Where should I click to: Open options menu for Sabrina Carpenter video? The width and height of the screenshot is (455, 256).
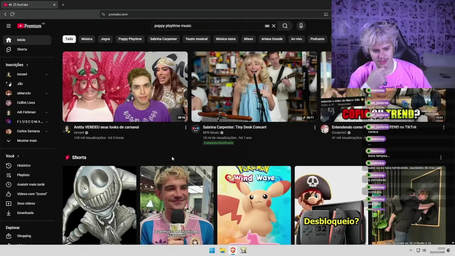tap(315, 127)
